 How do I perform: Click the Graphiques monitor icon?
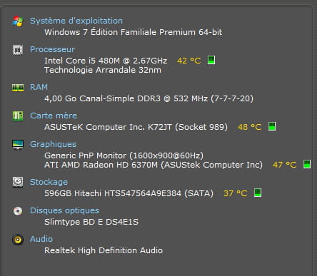coord(18,145)
